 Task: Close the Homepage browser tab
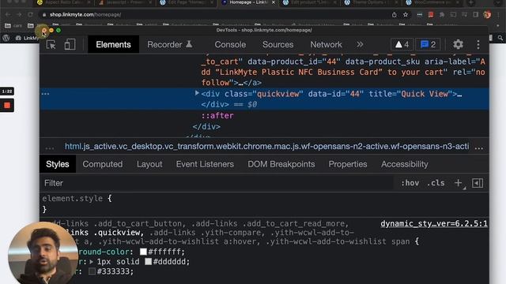[x=274, y=2]
